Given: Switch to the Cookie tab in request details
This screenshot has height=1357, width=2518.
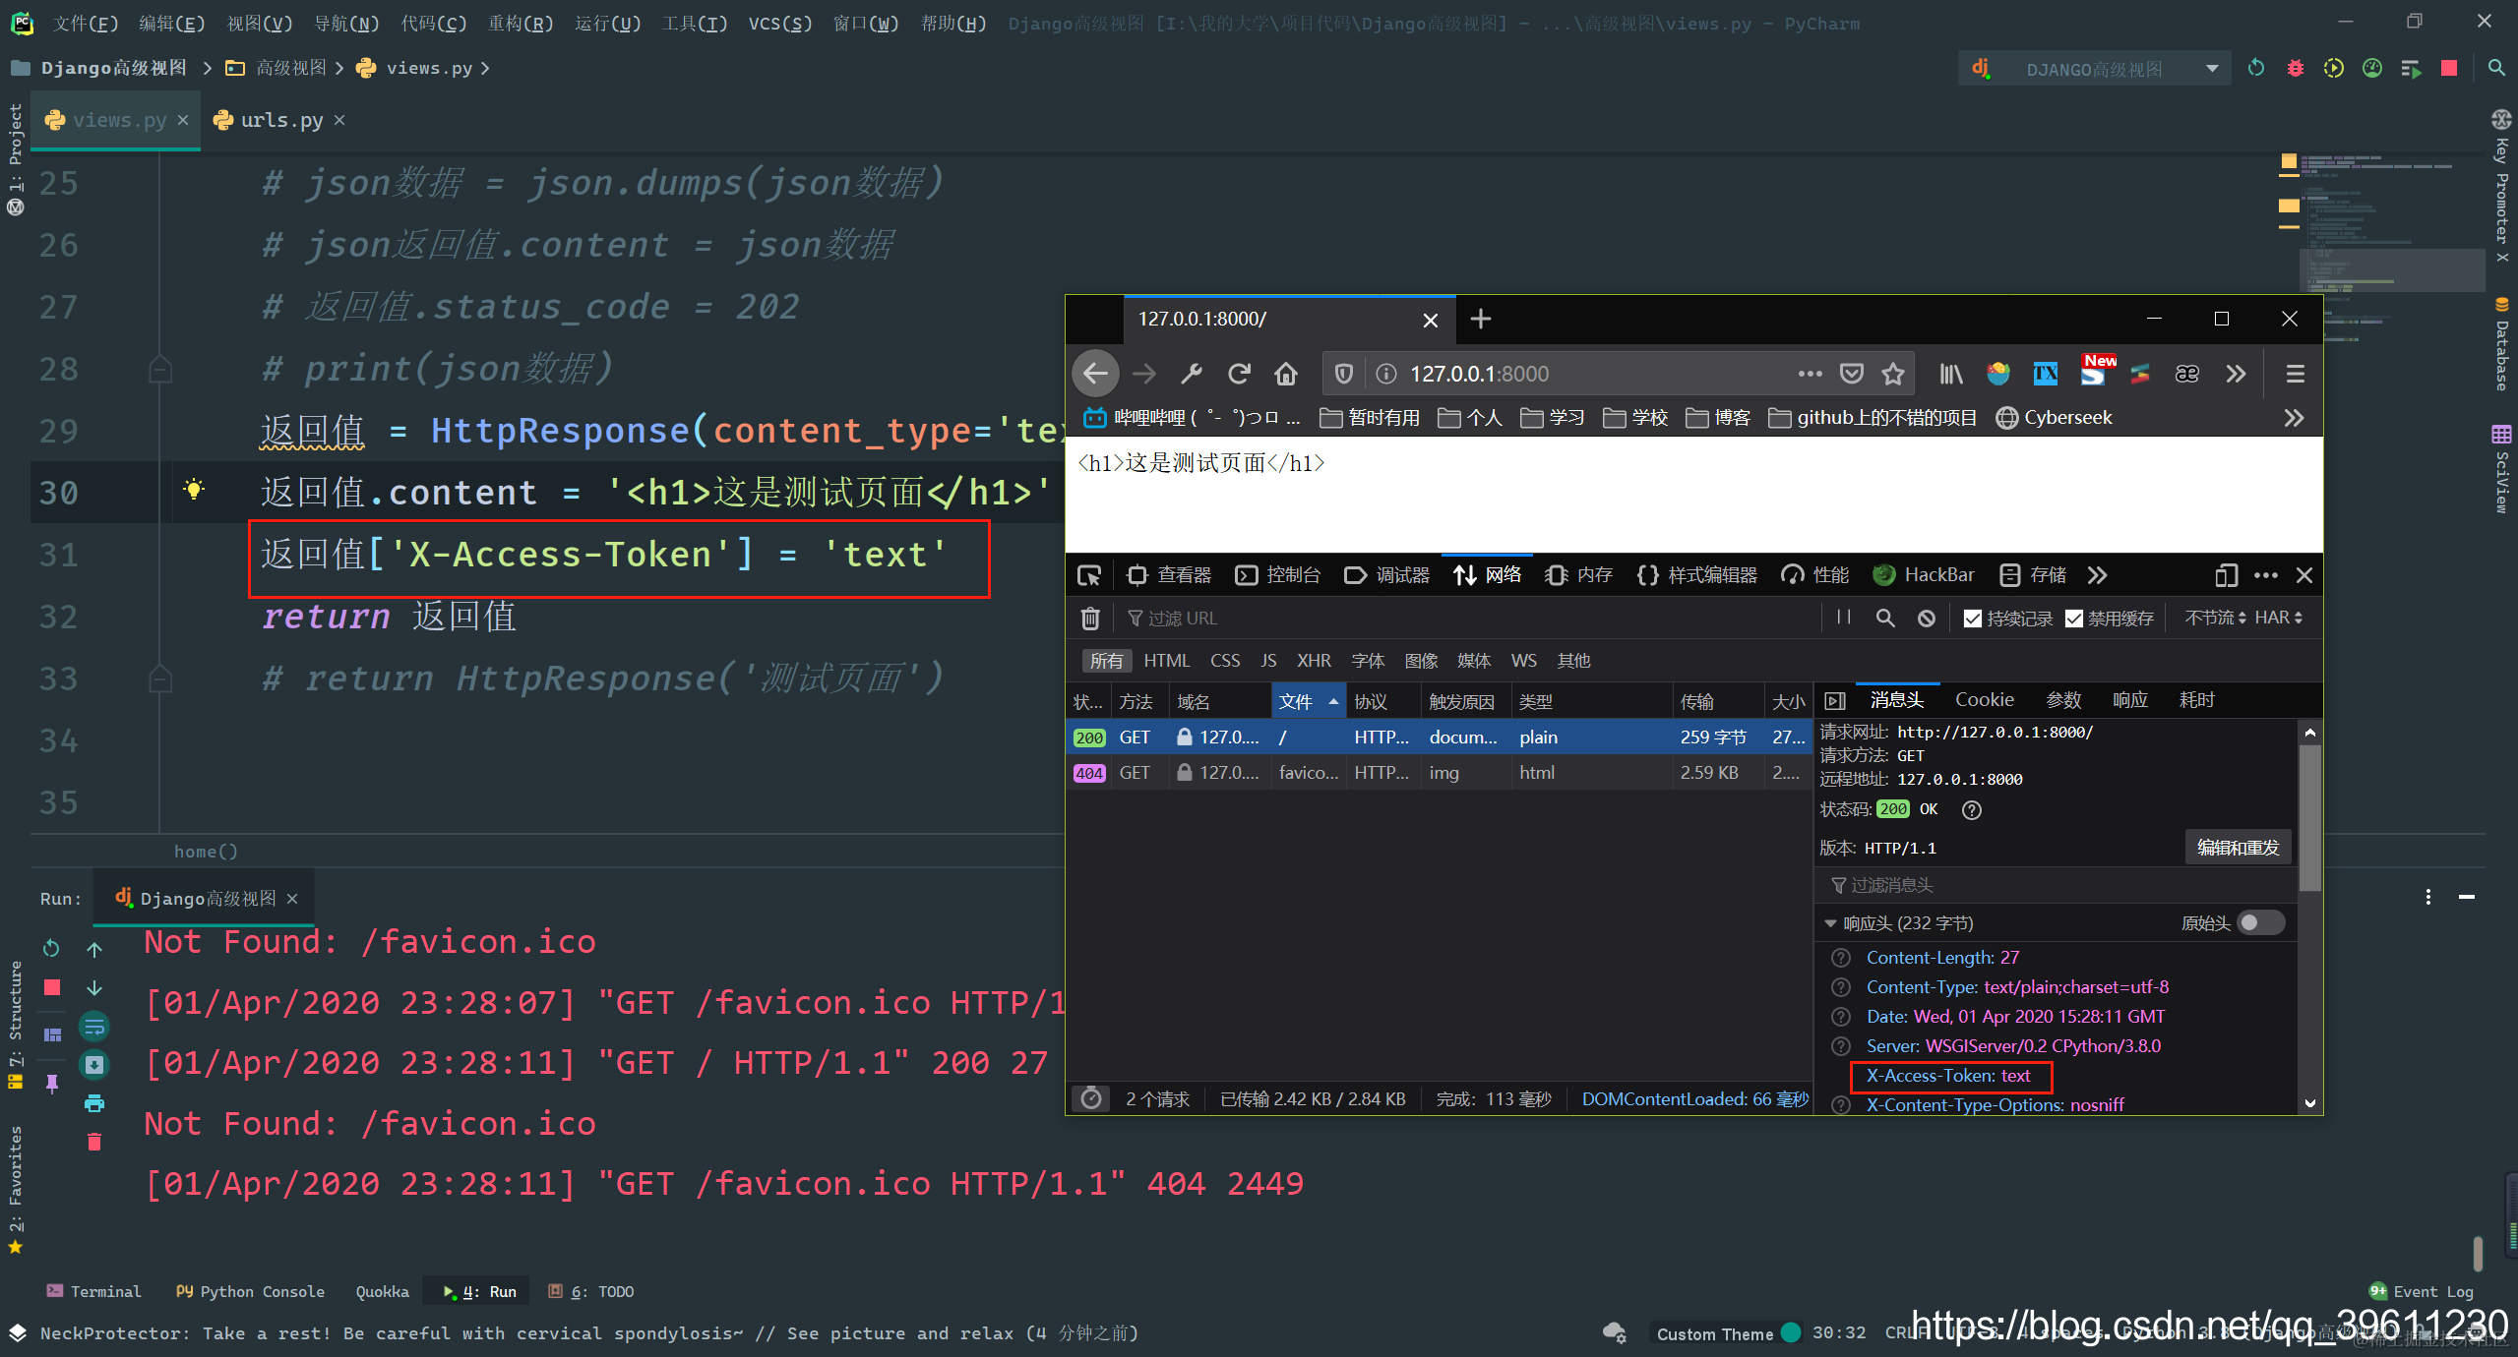Looking at the screenshot, I should [1984, 699].
